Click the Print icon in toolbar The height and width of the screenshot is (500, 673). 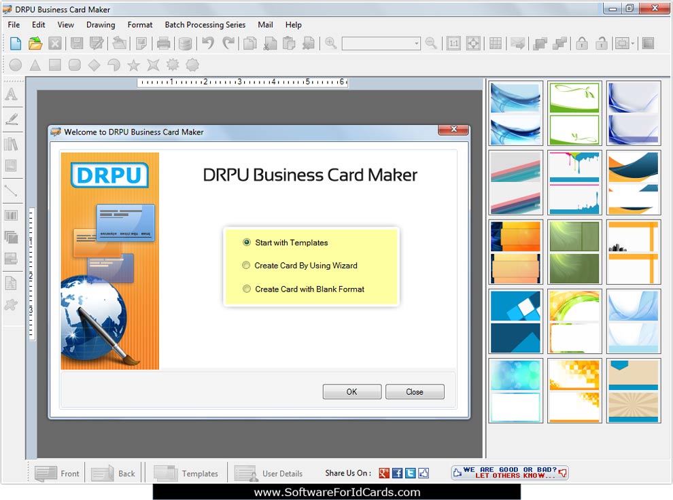point(164,43)
